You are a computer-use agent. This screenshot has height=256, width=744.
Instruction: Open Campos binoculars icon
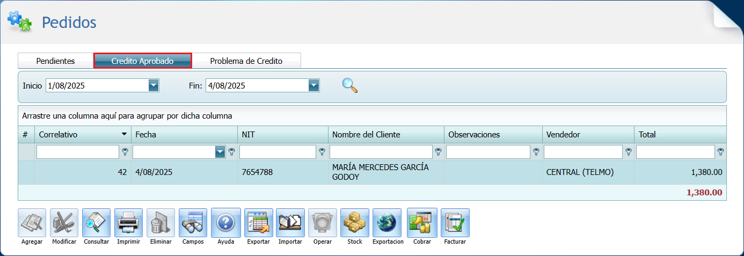click(193, 223)
